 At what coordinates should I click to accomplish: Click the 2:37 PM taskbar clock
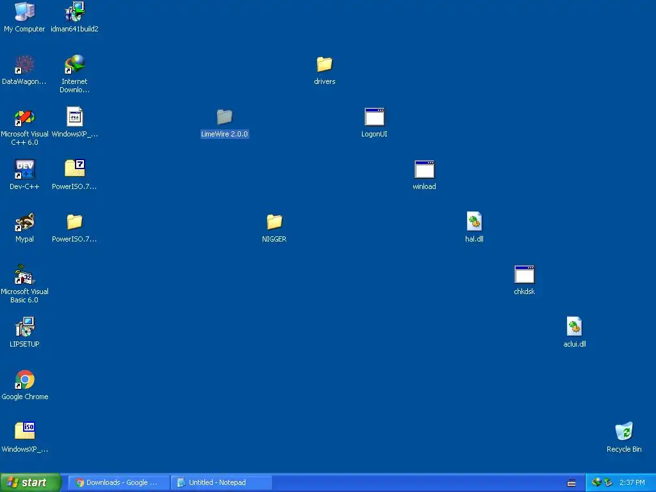(632, 482)
